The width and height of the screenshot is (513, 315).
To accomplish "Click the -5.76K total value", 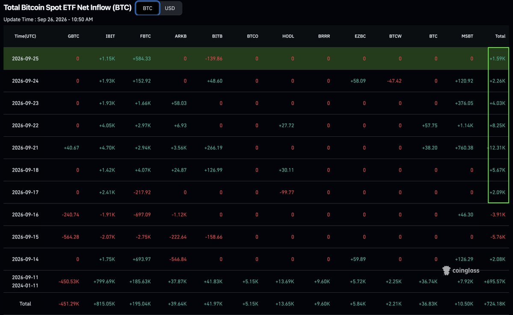I will coord(498,237).
